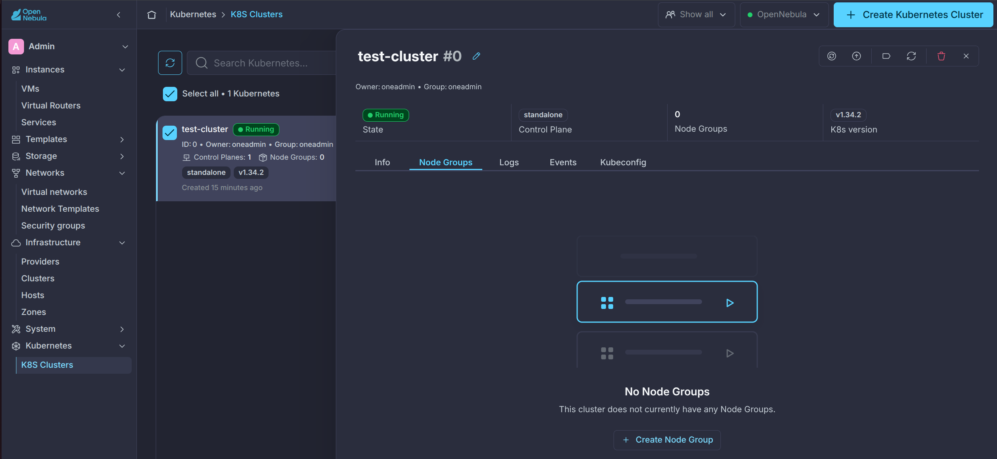Close the test-cluster detail panel
The image size is (997, 459).
point(966,56)
